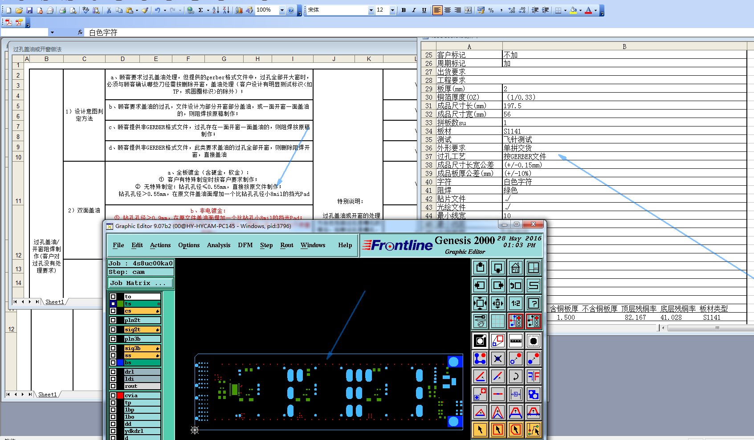This screenshot has height=440, width=754.
Task: Toggle Italic formatting button
Action: click(414, 10)
